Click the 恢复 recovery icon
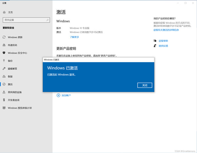Screen dimensions: 197x153 tap(4, 76)
